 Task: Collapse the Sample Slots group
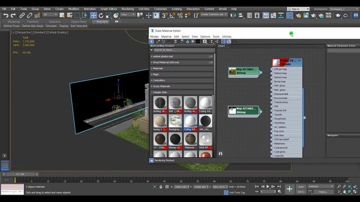182,92
